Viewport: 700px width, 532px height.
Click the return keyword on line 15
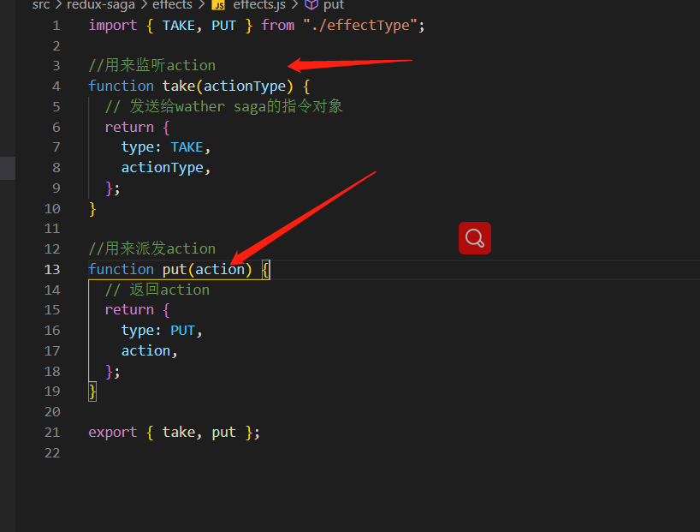pyautogui.click(x=129, y=310)
